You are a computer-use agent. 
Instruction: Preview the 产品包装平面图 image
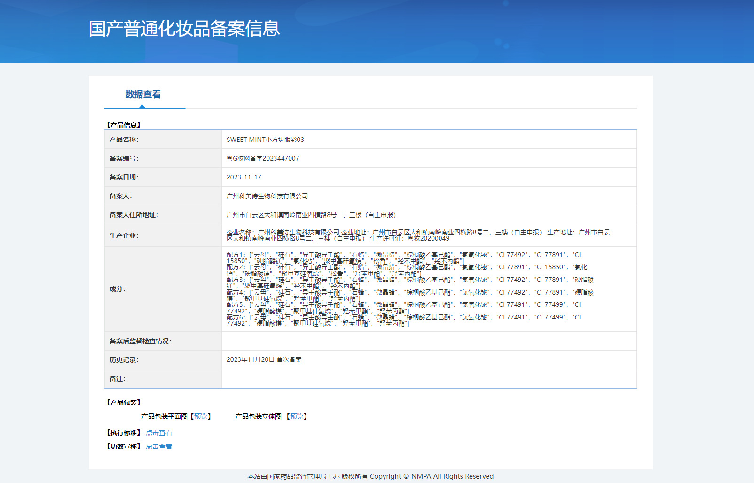pyautogui.click(x=201, y=416)
